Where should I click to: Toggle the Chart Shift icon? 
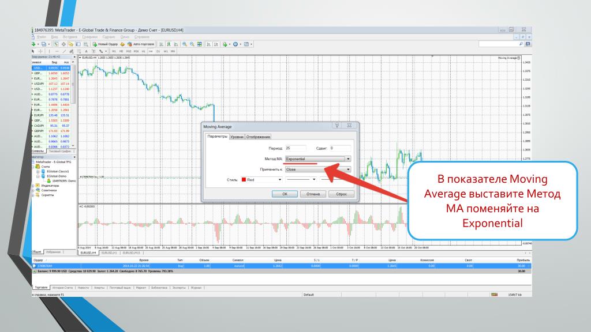point(216,44)
